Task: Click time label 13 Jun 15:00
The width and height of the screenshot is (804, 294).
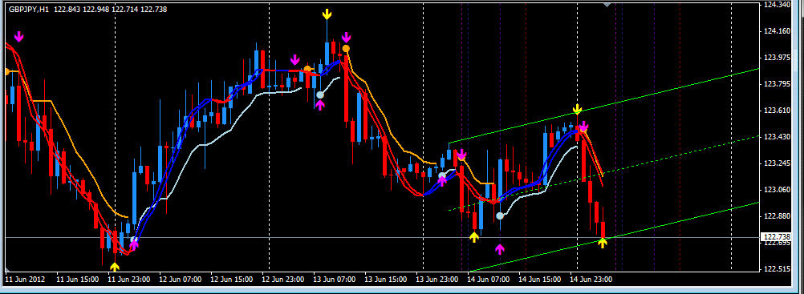Action: pyautogui.click(x=386, y=280)
